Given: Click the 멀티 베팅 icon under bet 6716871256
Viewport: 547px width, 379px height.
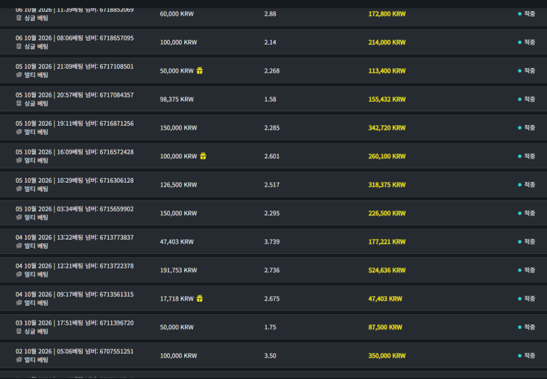Looking at the screenshot, I should click(19, 132).
